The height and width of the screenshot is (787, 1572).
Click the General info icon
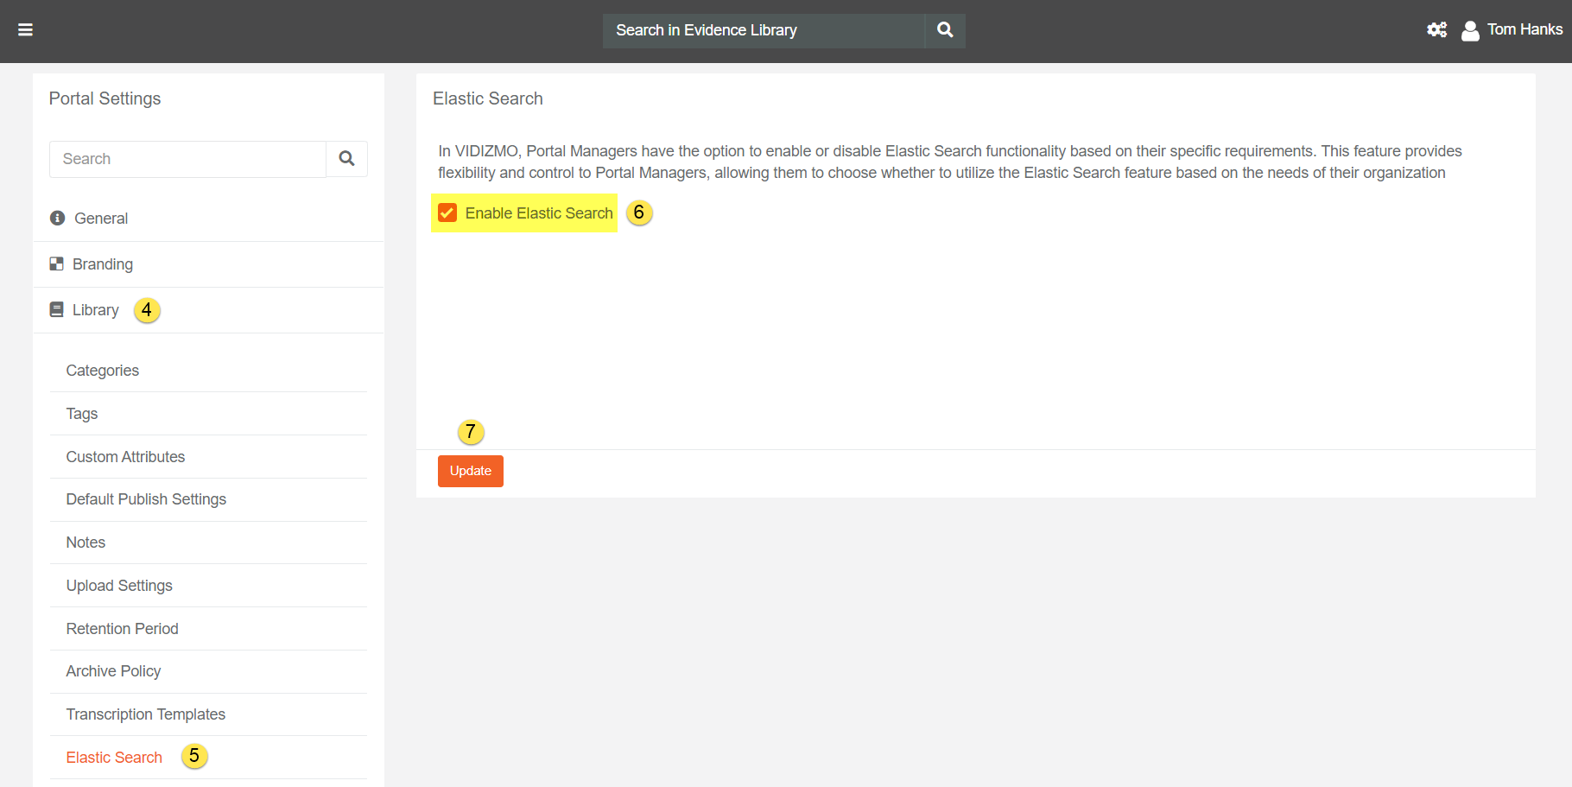pyautogui.click(x=58, y=219)
